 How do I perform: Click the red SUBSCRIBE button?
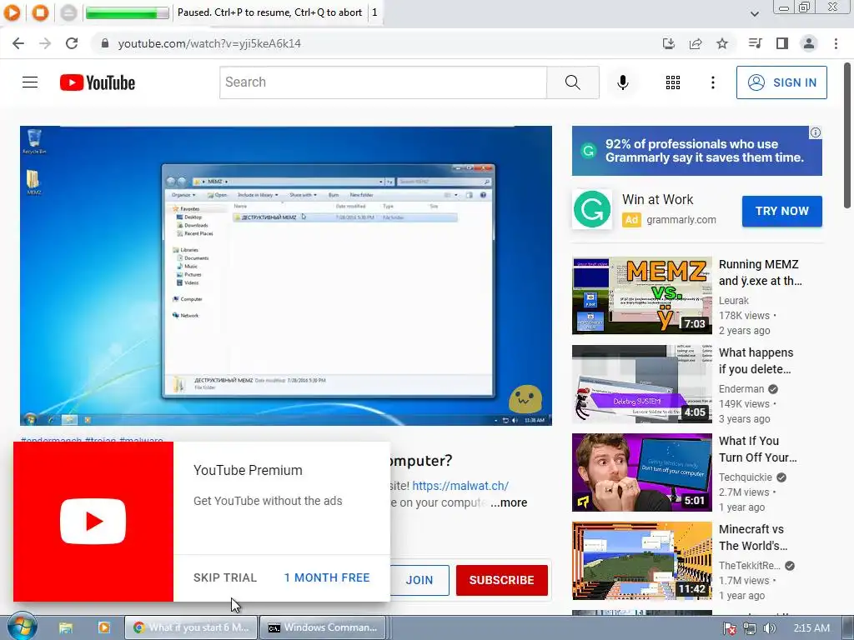click(501, 580)
